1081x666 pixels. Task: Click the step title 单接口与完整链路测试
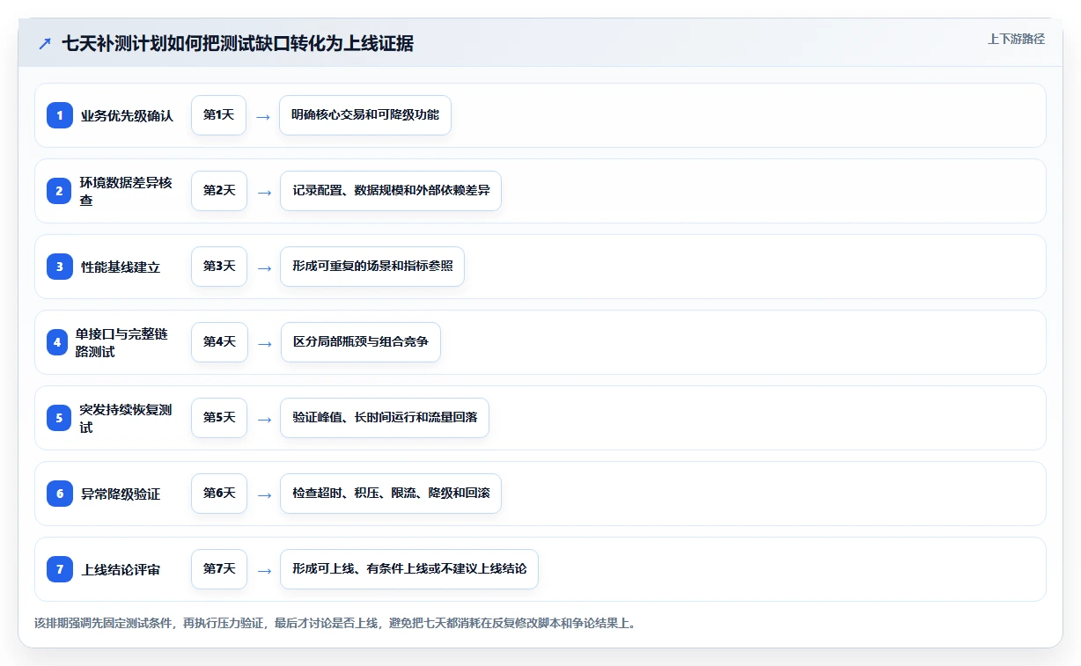tap(121, 342)
